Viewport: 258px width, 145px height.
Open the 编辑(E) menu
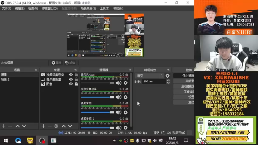pos(20,9)
